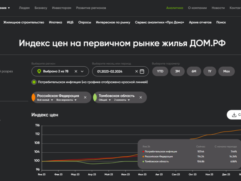Remove the Российская Федерация chip
Screen dimensions: 241x181
coord(85,97)
